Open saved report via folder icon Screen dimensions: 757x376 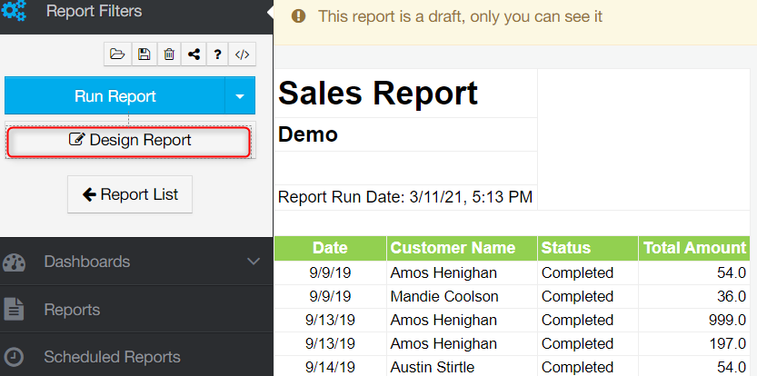click(117, 54)
